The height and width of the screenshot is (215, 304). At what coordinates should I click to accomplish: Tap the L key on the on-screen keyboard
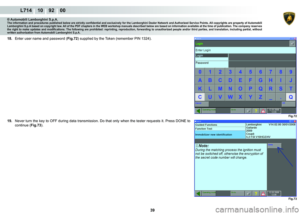tap(210, 89)
